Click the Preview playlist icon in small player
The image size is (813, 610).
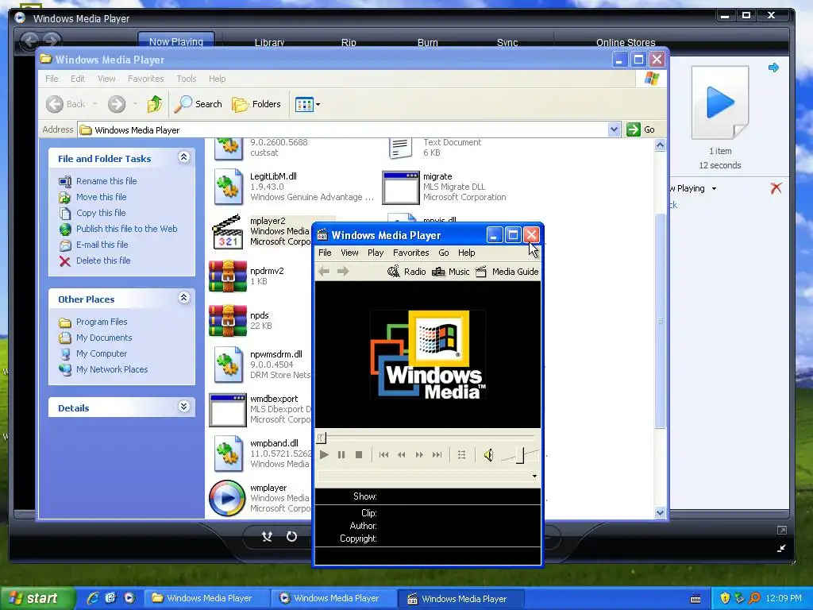pos(461,455)
